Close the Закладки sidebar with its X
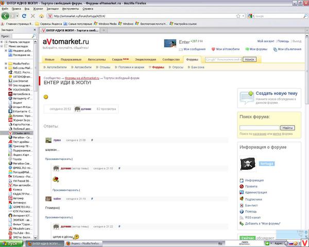The height and width of the screenshot is (247, 309). tap(35, 30)
